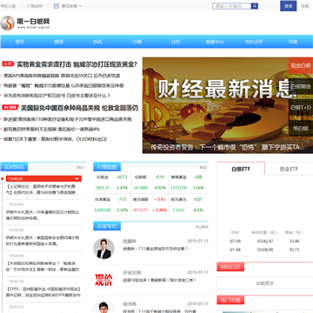Click the keyword search input field
Image resolution: width=313 pixels, height=313 pixels.
tap(232, 6)
